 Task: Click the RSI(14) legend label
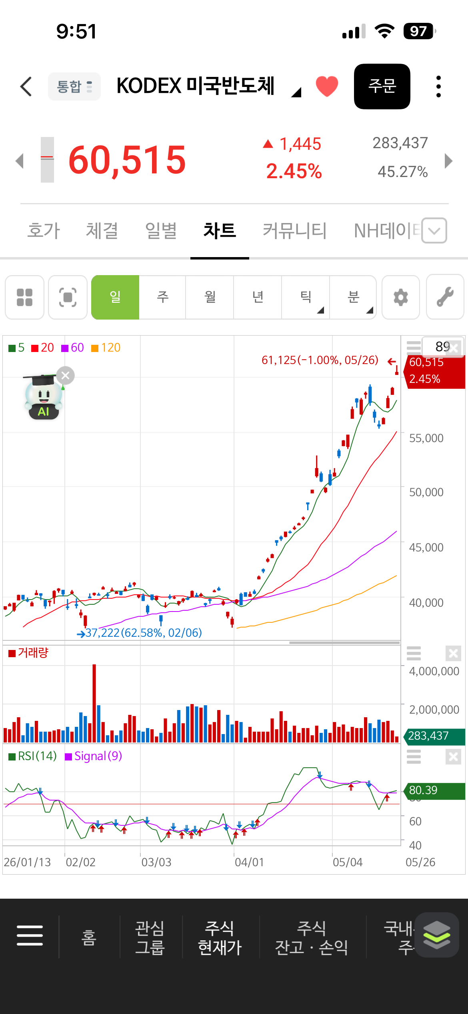point(33,756)
